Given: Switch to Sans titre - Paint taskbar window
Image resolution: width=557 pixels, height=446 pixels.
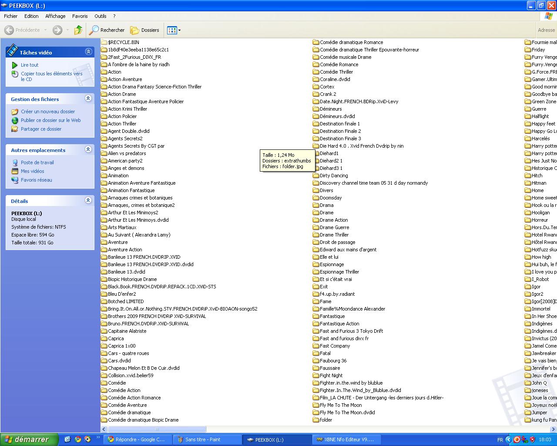Looking at the screenshot, I should (207, 439).
